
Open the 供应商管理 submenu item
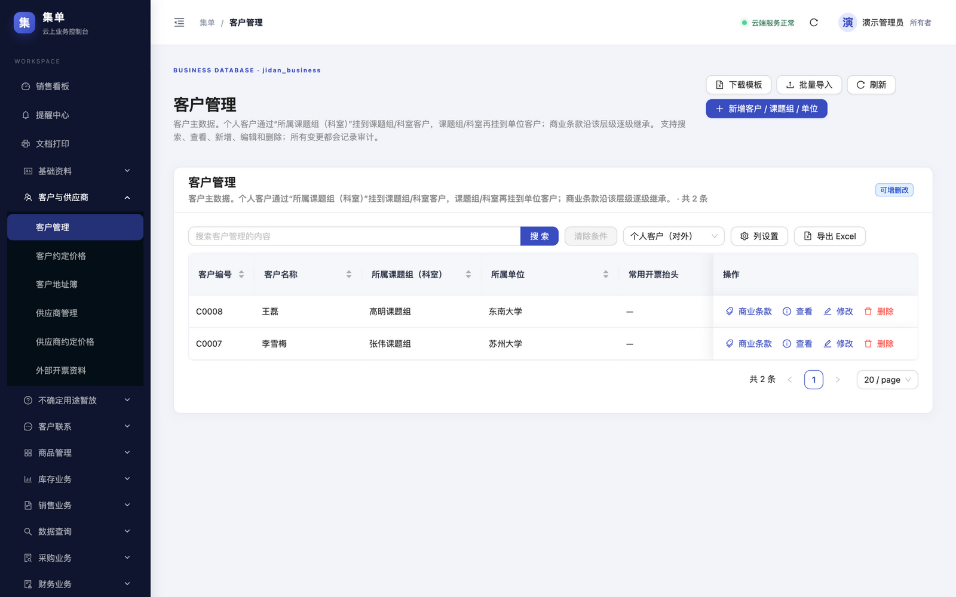click(x=75, y=313)
